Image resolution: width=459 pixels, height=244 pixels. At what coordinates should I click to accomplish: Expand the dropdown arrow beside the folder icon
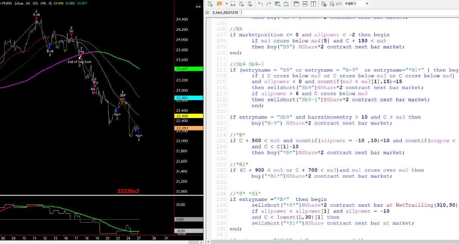tap(226, 4)
